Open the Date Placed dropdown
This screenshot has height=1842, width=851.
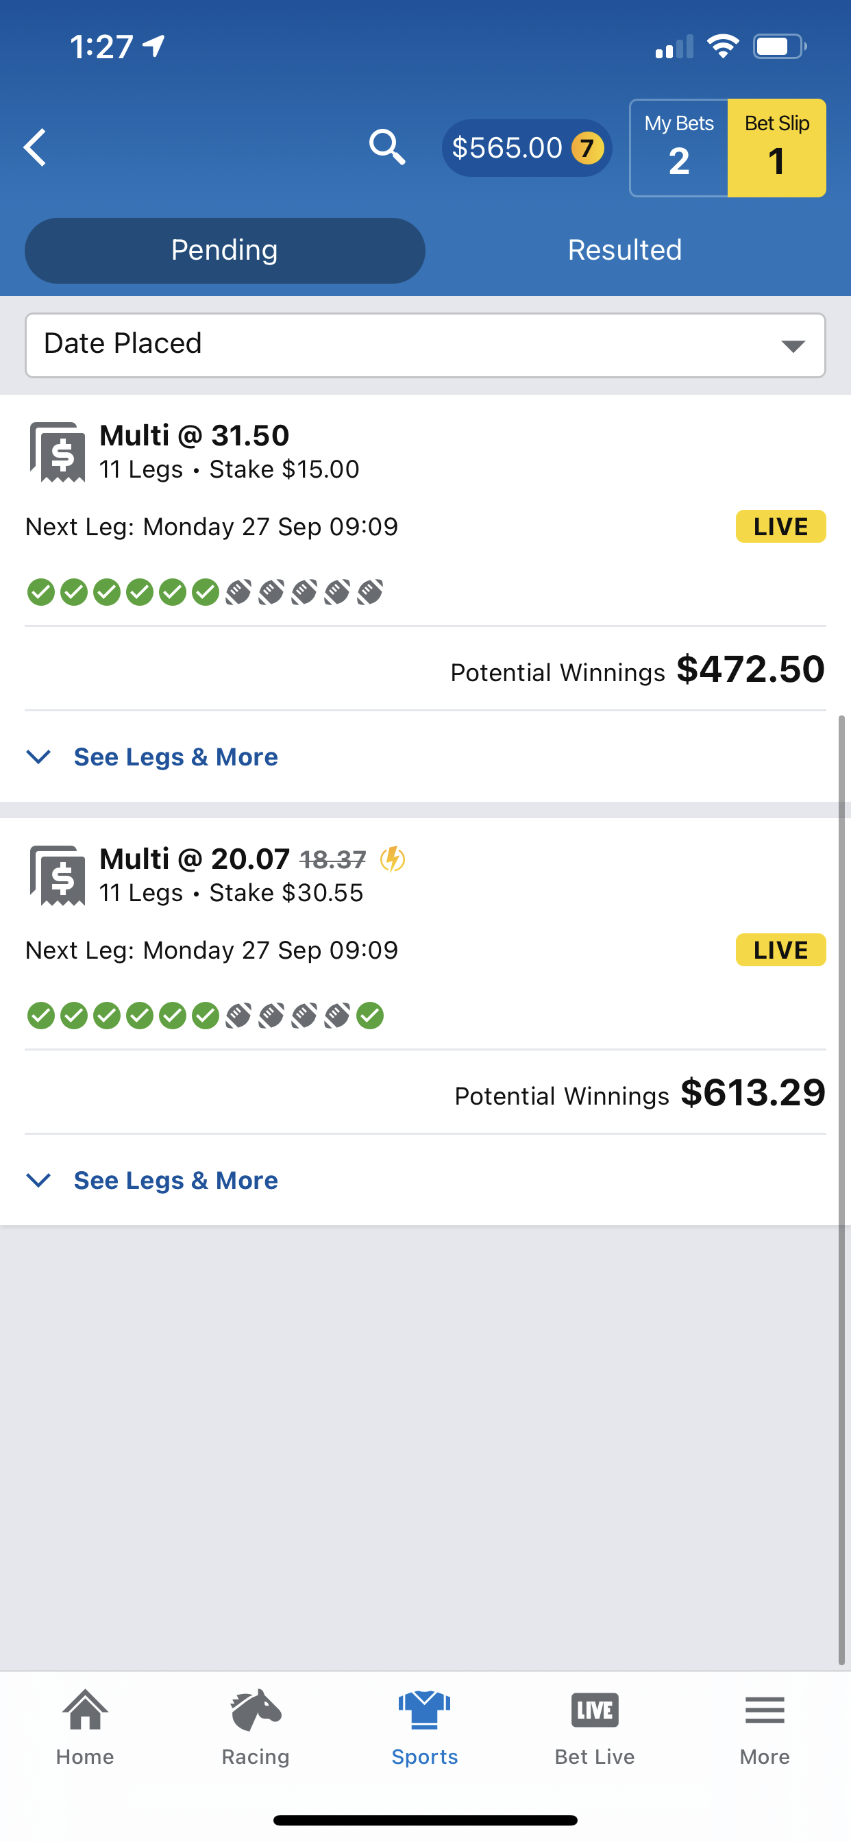tap(425, 345)
